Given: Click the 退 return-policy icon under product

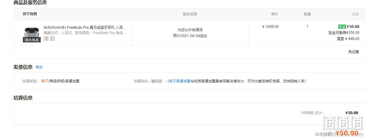Looking at the screenshot, I should coord(46,39).
